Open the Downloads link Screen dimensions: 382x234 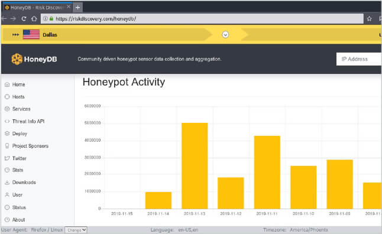point(24,182)
